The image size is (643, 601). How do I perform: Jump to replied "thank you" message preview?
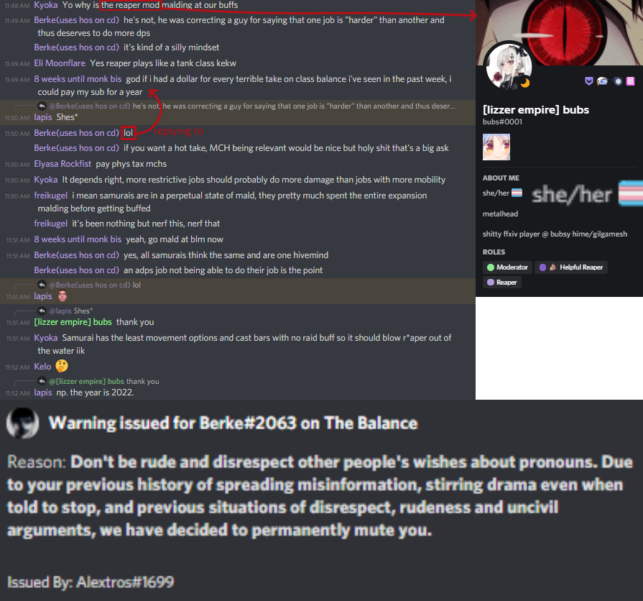(x=104, y=381)
